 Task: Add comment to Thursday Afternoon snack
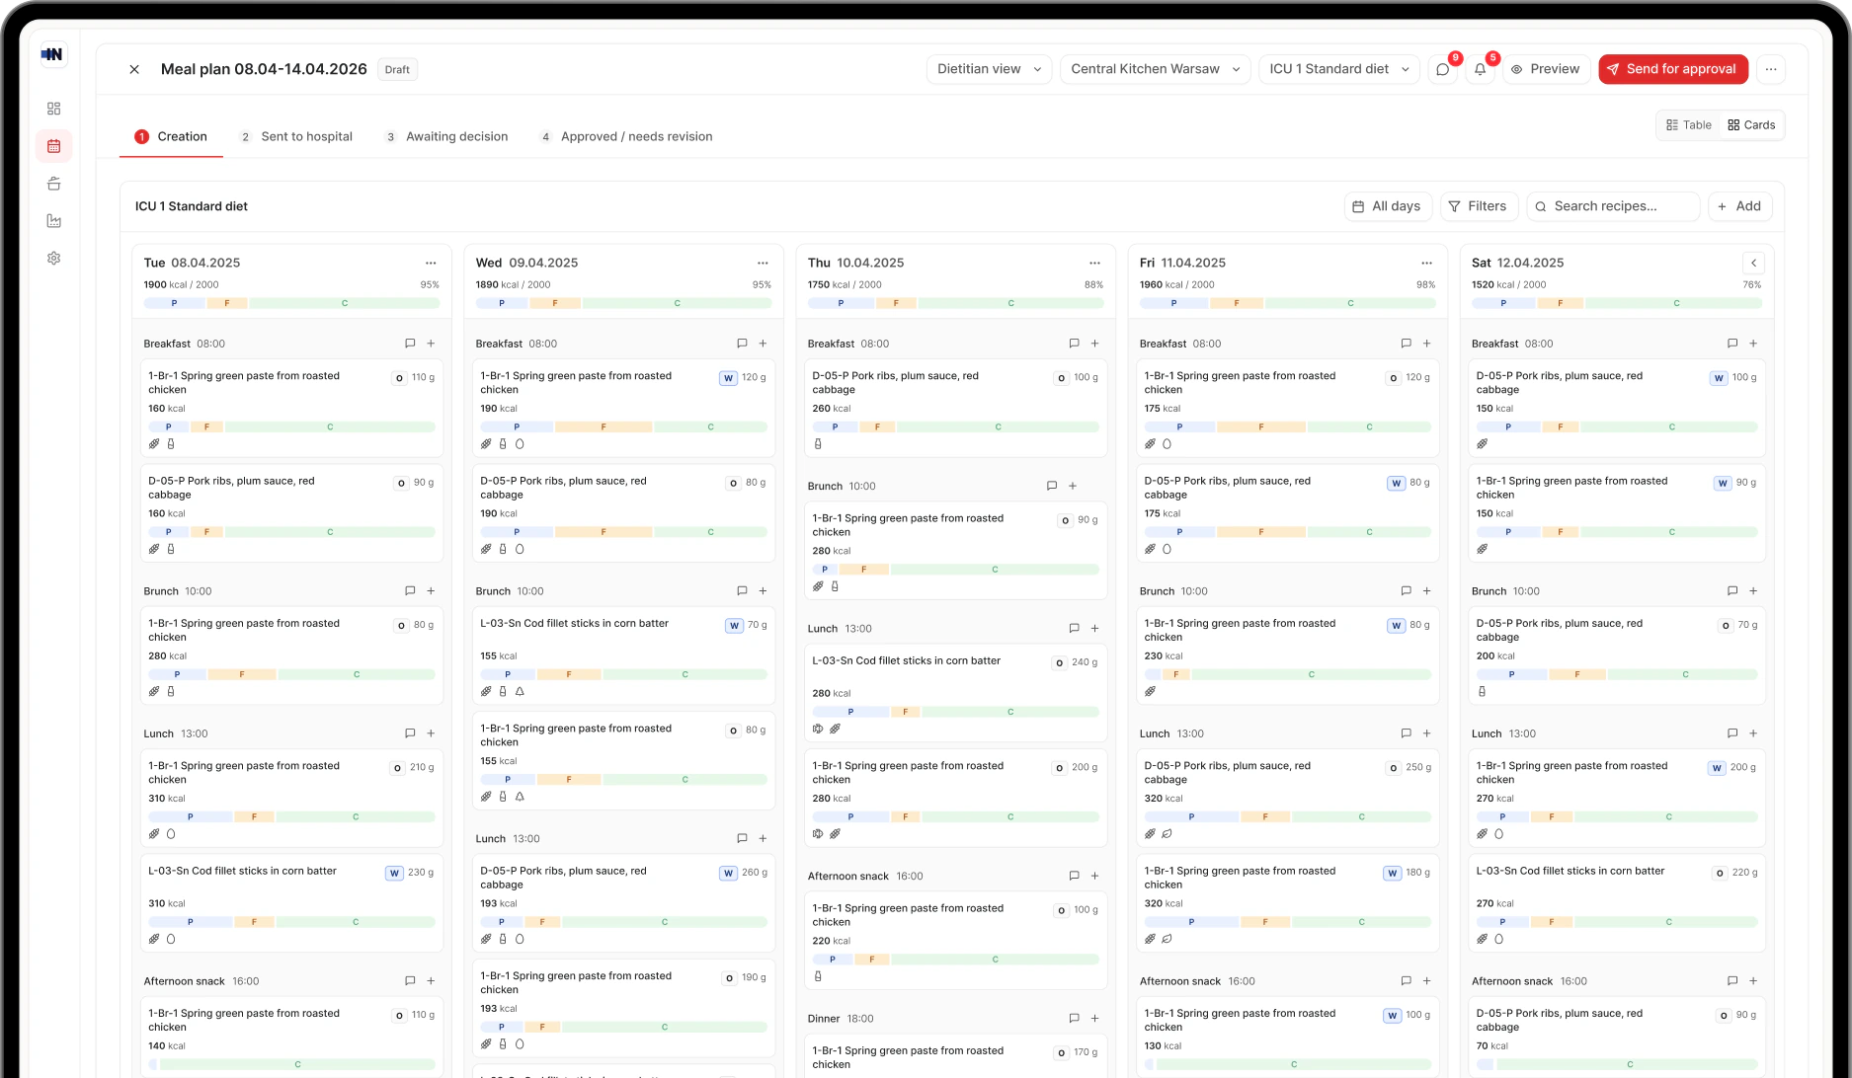(1074, 876)
